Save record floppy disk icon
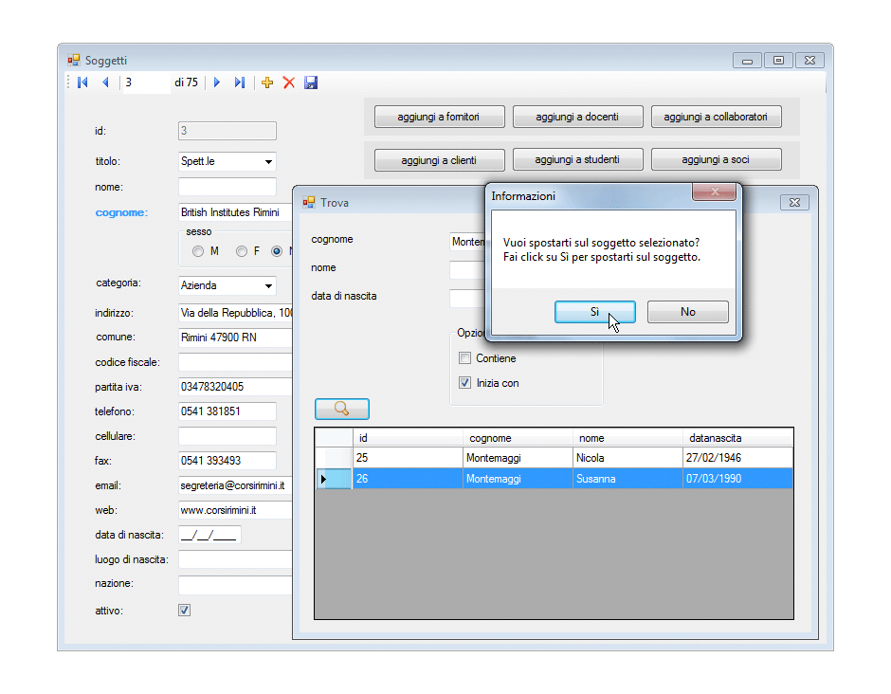The image size is (891, 694). pos(311,82)
